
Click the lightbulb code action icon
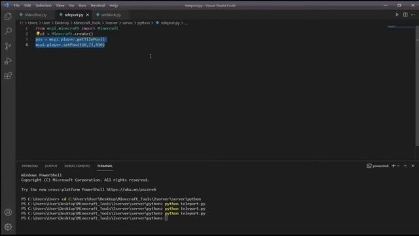coord(38,33)
